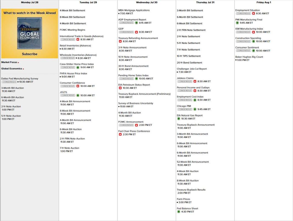Select the Friday Aug 1 column header

point(264,2)
